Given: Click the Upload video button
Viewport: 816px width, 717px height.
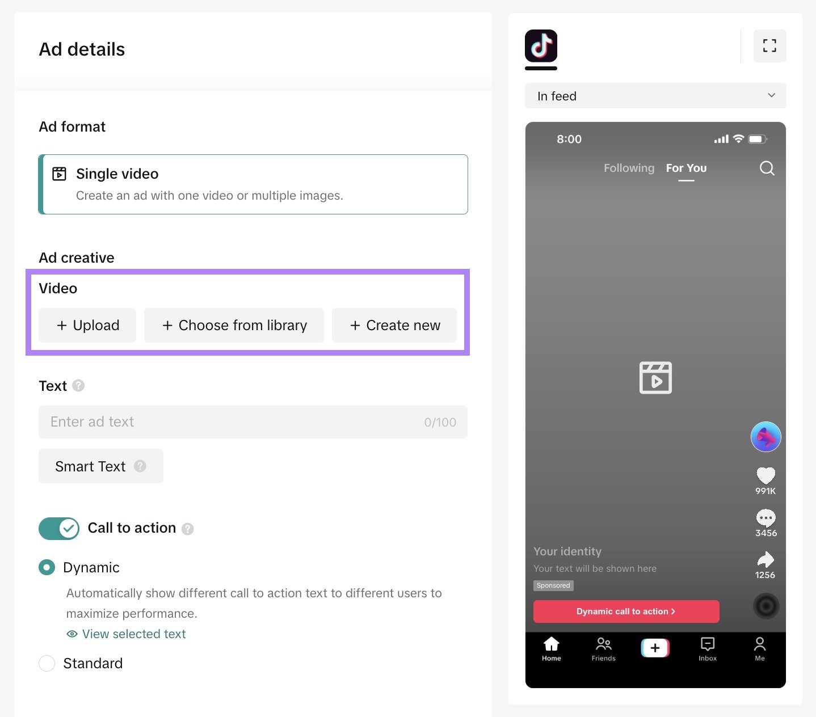Looking at the screenshot, I should [x=87, y=325].
